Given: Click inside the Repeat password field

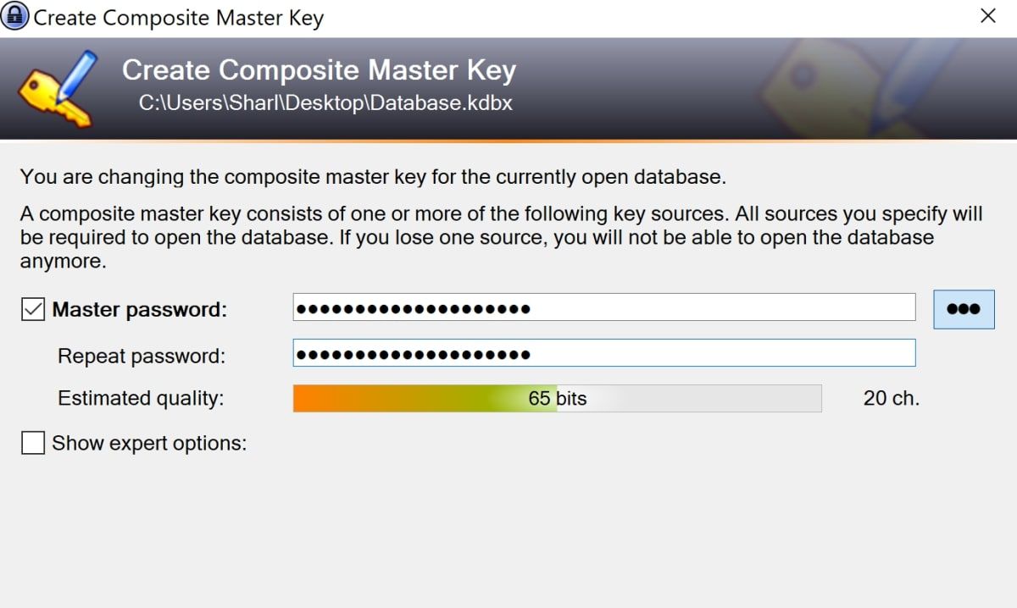Looking at the screenshot, I should tap(603, 353).
